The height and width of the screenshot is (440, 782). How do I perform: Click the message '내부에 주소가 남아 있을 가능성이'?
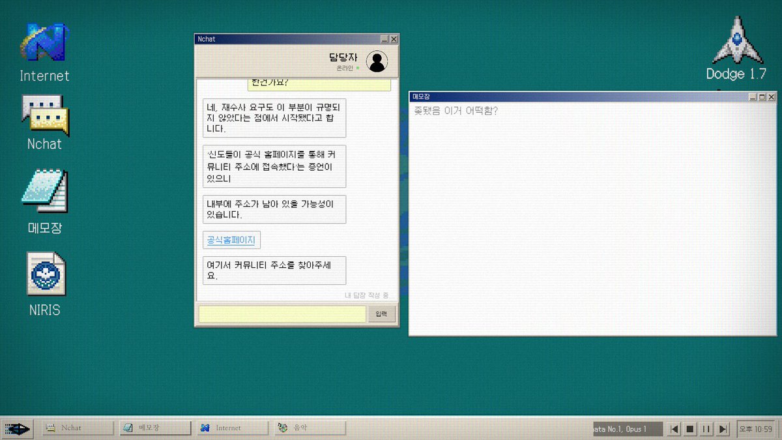tap(274, 209)
